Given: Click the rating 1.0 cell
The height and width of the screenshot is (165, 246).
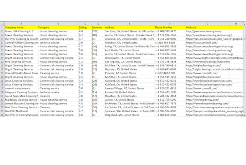Looking at the screenshot, I should (x=85, y=73).
